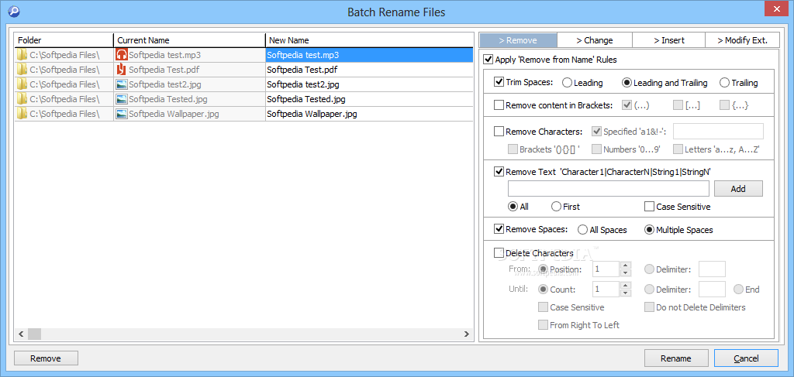Image resolution: width=794 pixels, height=377 pixels.
Task: Close the Batch Rename Files window
Action: (x=777, y=8)
